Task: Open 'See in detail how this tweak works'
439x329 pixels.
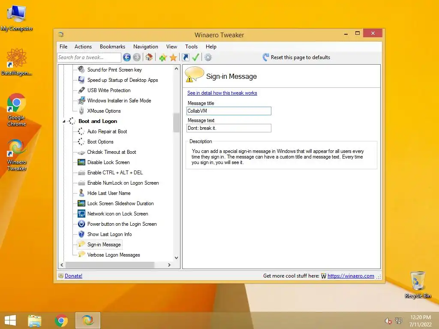Action: coord(222,93)
